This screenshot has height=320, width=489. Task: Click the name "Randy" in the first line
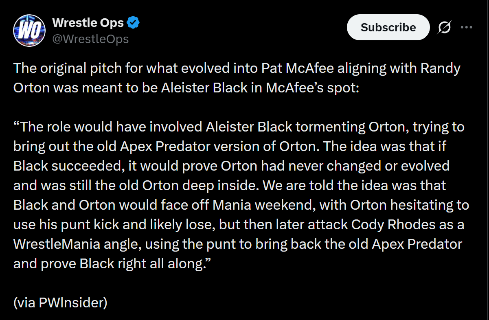pyautogui.click(x=440, y=68)
